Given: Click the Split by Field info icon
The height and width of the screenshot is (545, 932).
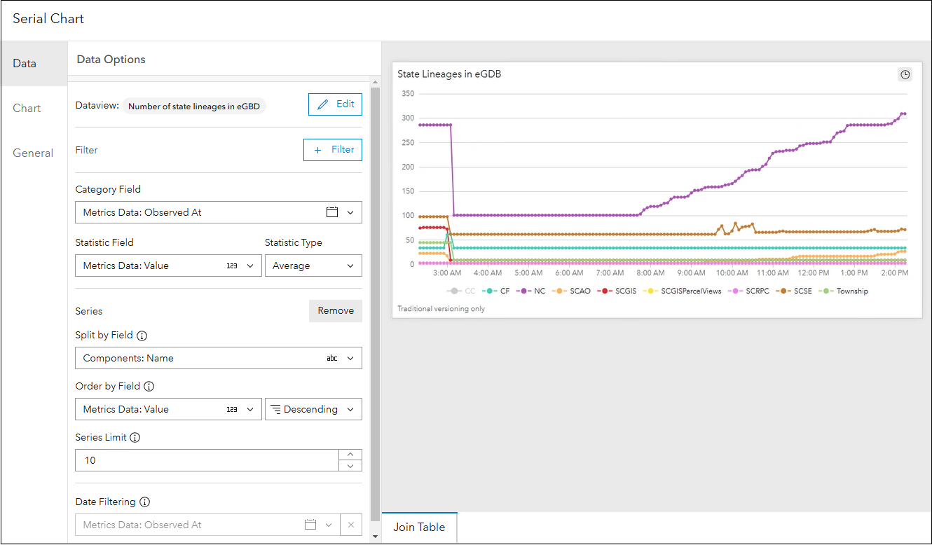Looking at the screenshot, I should [x=142, y=336].
